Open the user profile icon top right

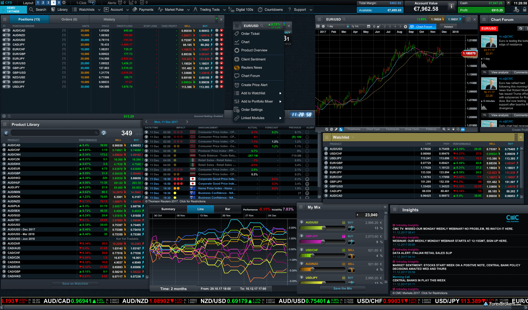(x=516, y=10)
